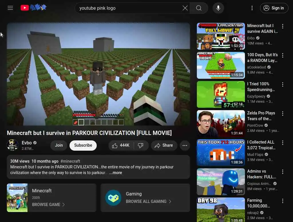This screenshot has height=222, width=293.
Task: Open the Evbo channel name link under video
Action: pyautogui.click(x=27, y=143)
